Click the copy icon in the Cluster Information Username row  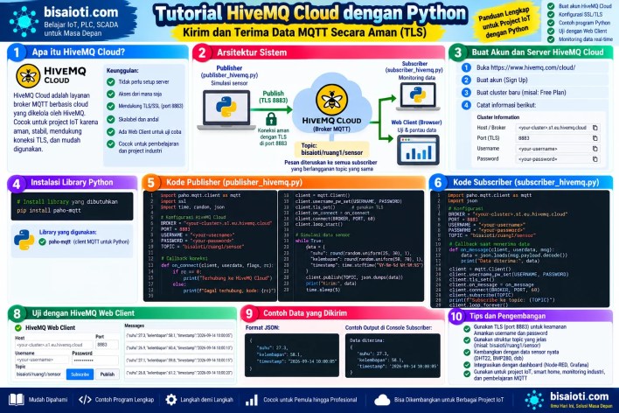click(595, 149)
